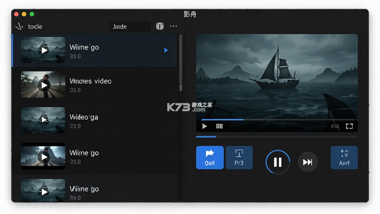The height and width of the screenshot is (214, 380).
Task: Click the anchor logo icon beside tocle
Action: click(x=19, y=26)
